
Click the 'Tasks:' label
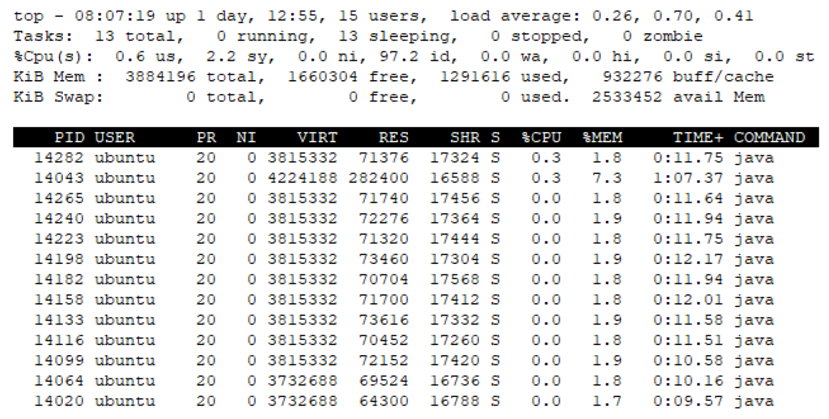click(43, 36)
